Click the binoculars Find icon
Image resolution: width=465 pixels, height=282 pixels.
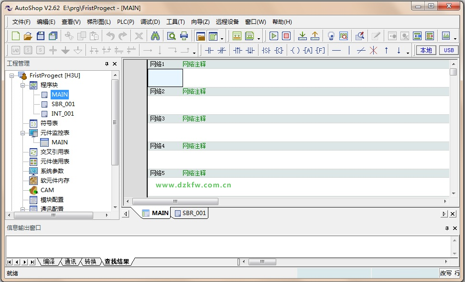pyautogui.click(x=155, y=36)
